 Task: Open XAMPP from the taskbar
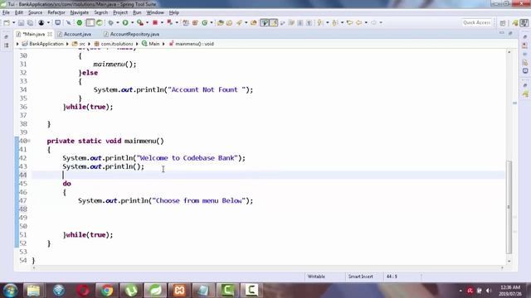point(179,291)
